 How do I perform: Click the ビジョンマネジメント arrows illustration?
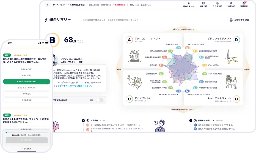231,57
